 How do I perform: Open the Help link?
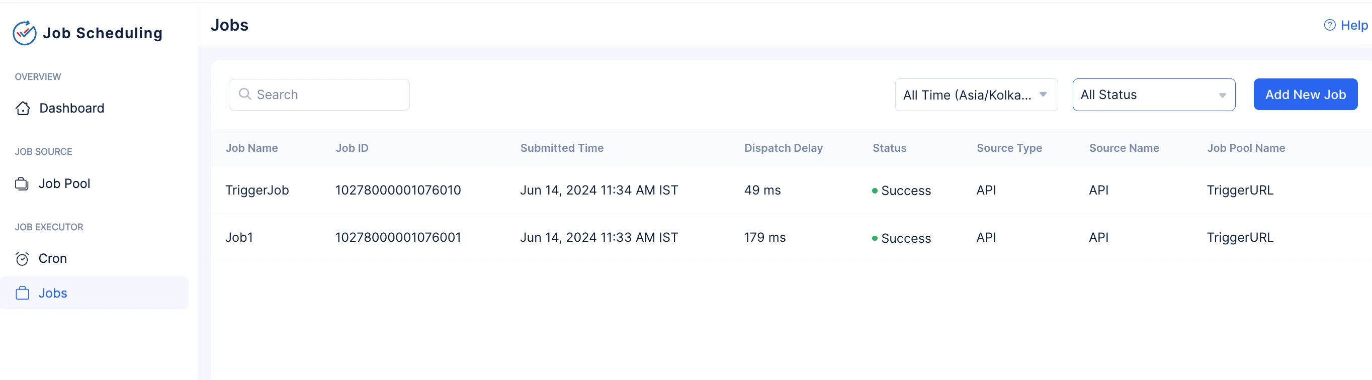pyautogui.click(x=1345, y=25)
